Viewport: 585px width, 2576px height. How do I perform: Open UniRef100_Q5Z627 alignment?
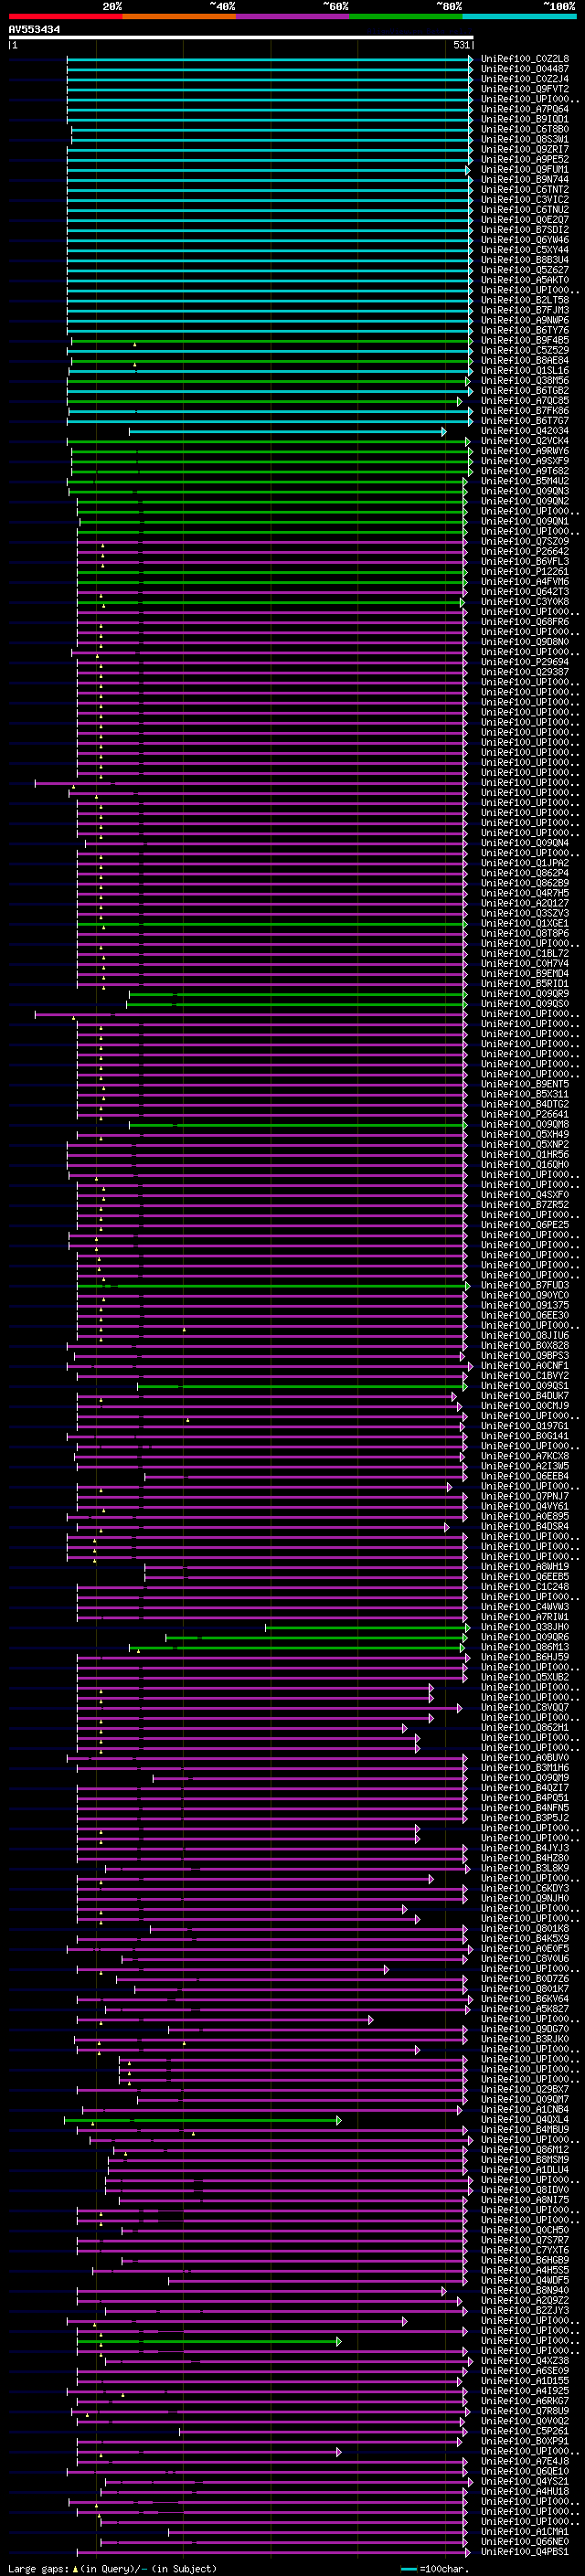[525, 270]
